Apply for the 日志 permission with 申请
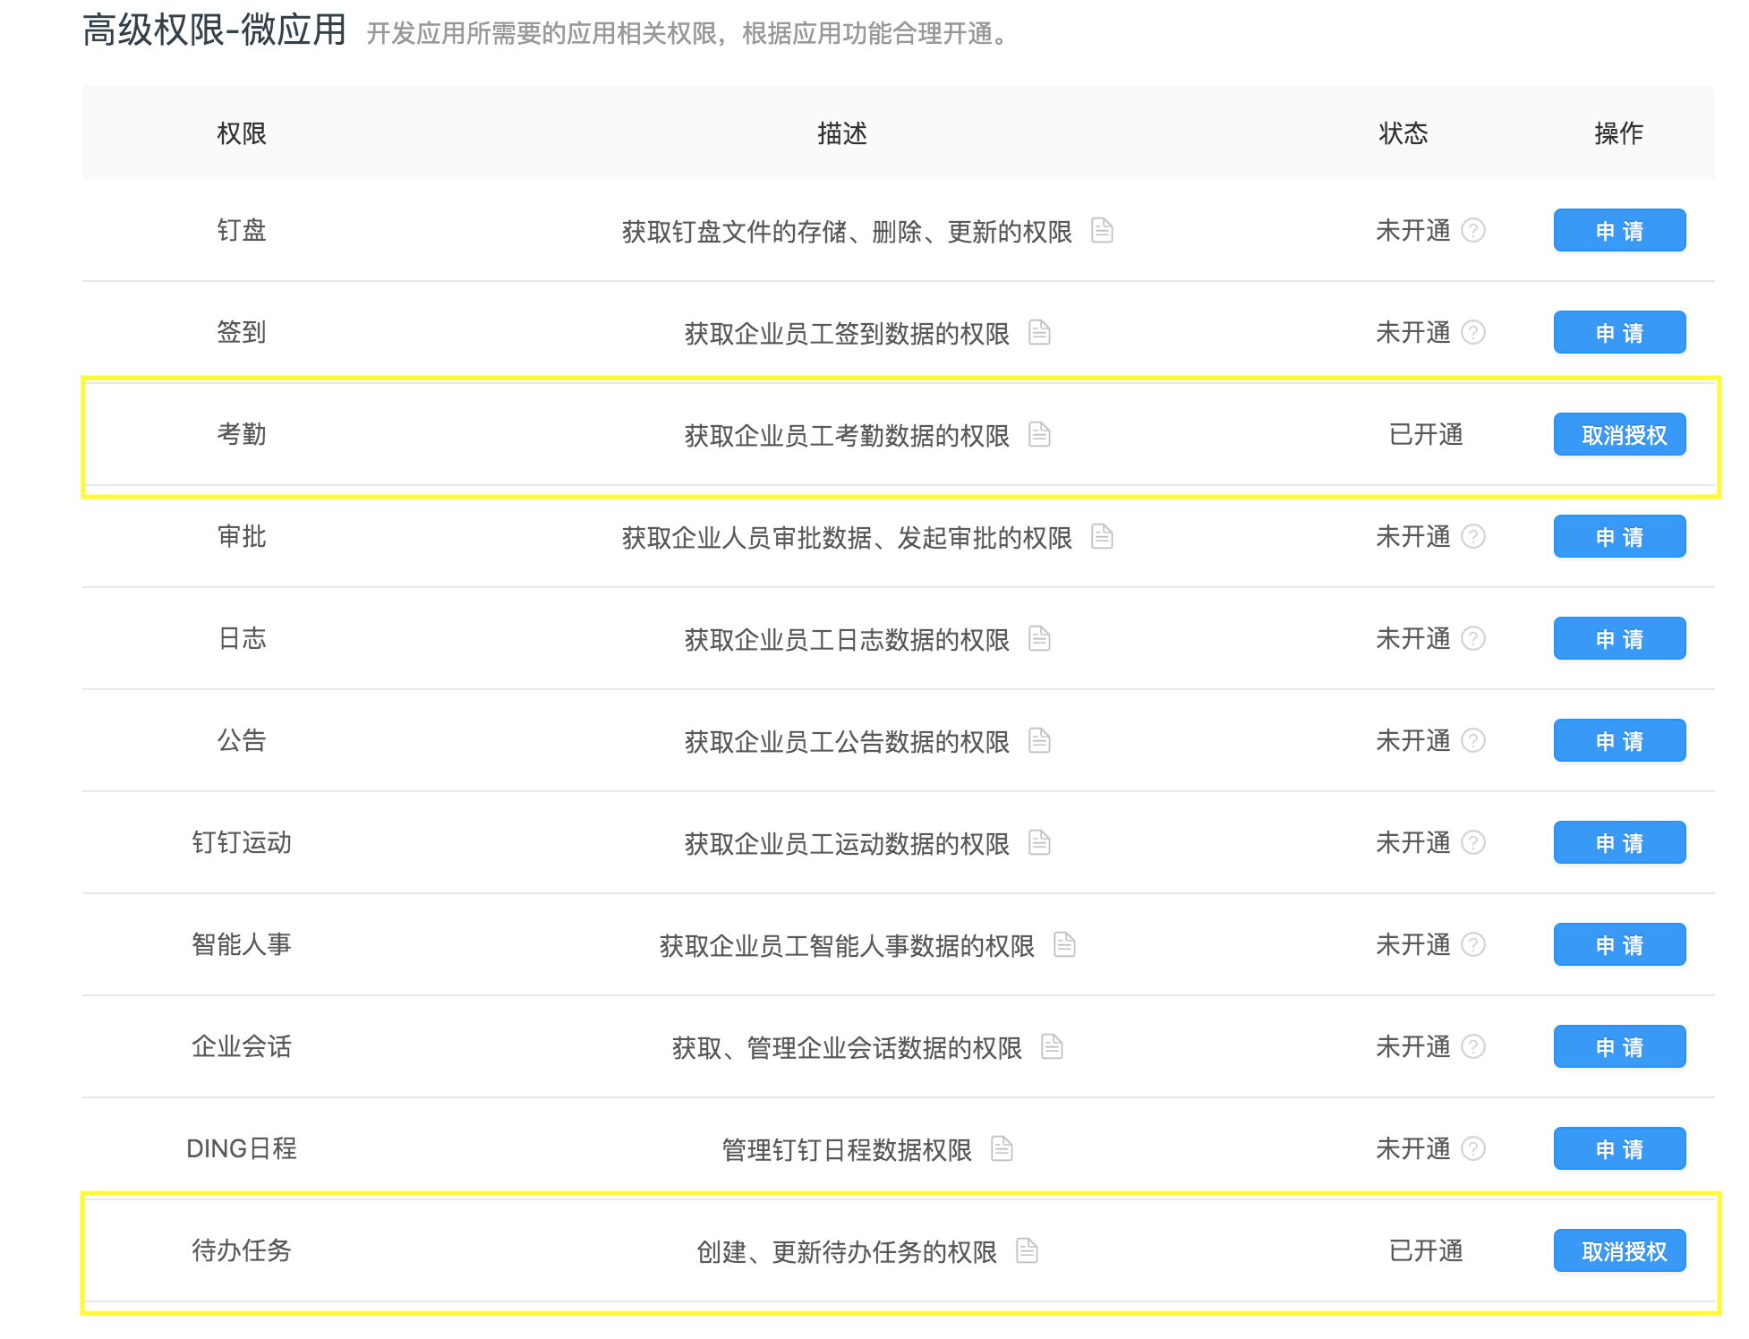Screen dimensions: 1749x1339 tap(1619, 639)
